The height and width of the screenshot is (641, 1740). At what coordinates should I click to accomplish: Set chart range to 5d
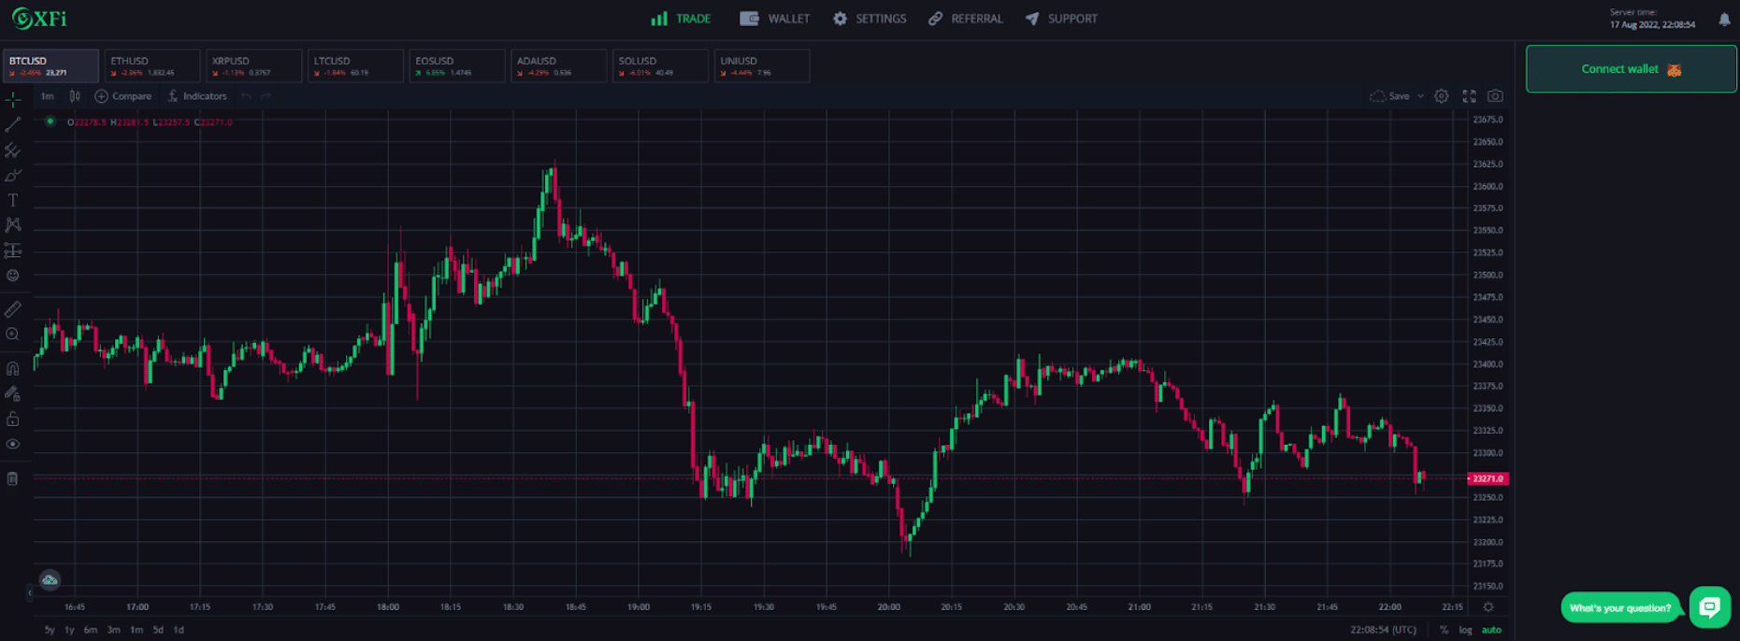pos(158,630)
